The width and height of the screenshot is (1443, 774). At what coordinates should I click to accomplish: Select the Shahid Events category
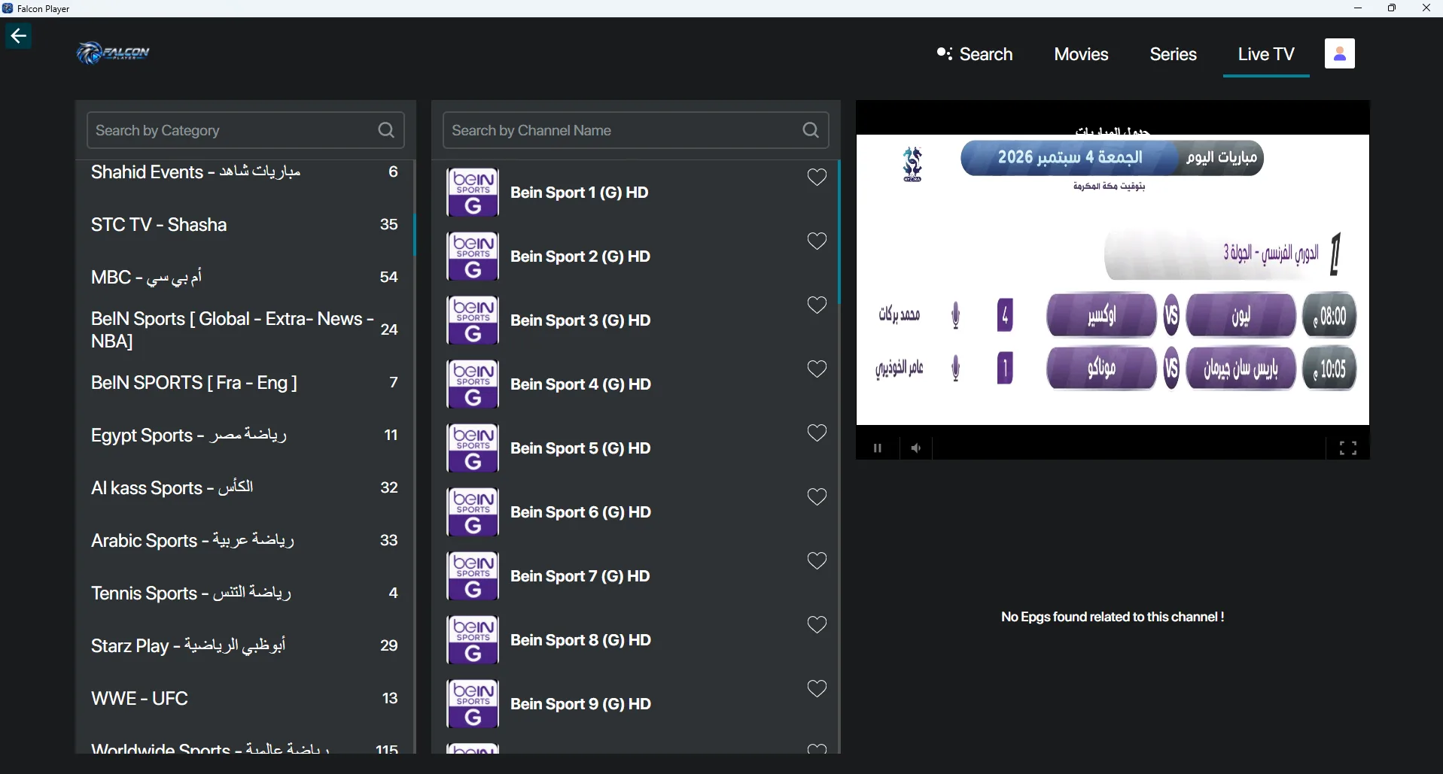245,172
